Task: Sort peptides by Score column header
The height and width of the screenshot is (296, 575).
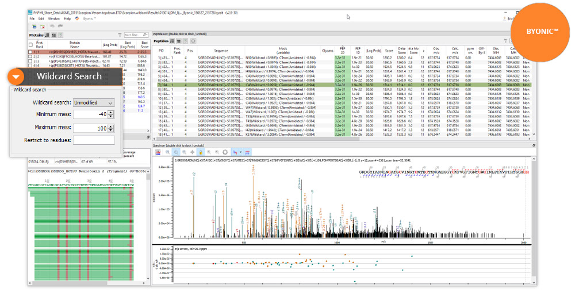Action: coord(389,51)
